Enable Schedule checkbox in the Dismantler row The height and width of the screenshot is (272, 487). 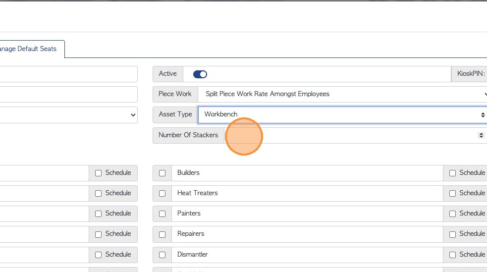pyautogui.click(x=452, y=255)
